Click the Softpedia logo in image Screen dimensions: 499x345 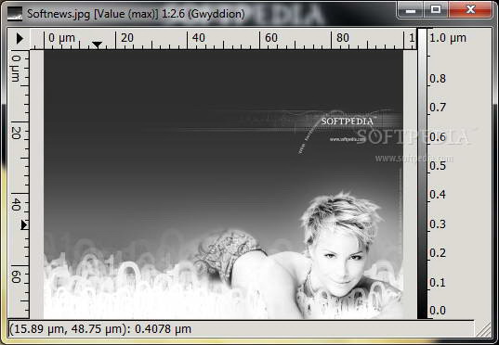[x=347, y=121]
